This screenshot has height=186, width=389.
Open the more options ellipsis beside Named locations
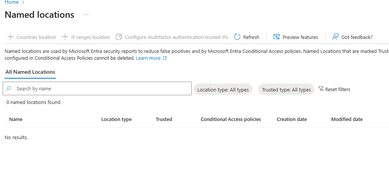click(x=86, y=15)
